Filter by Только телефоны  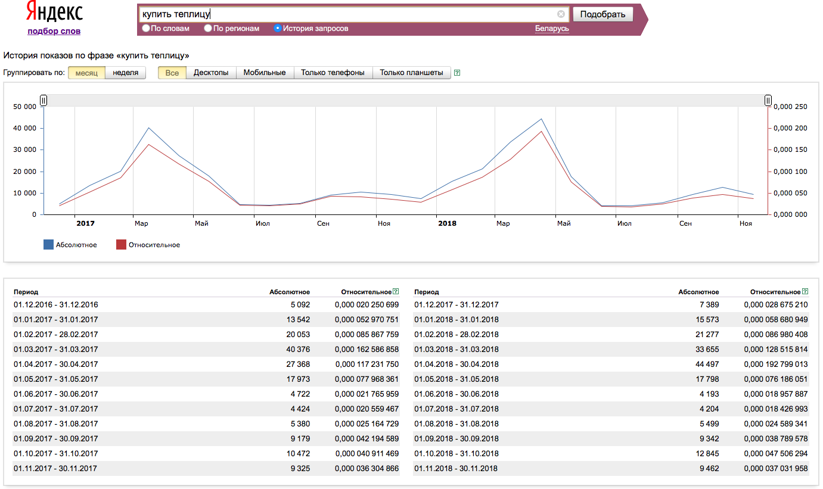click(333, 73)
